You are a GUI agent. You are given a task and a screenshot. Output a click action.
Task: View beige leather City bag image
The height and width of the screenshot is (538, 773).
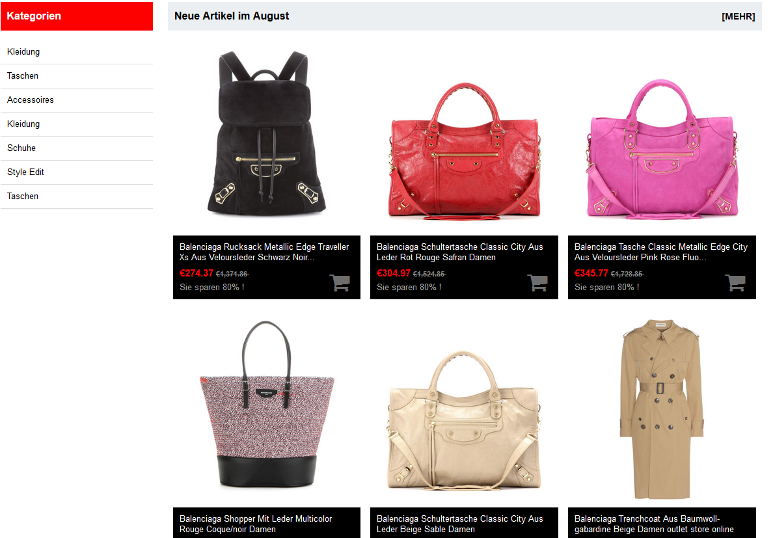tap(465, 420)
